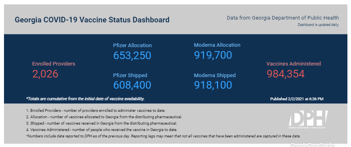351x147 pixels.
Task: Click the Pfizer Allocation label
Action: [133, 45]
